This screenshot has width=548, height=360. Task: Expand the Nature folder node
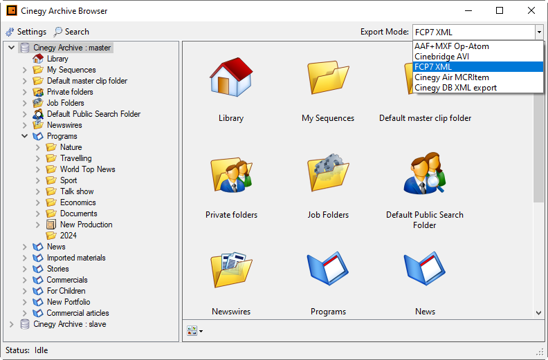[38, 147]
